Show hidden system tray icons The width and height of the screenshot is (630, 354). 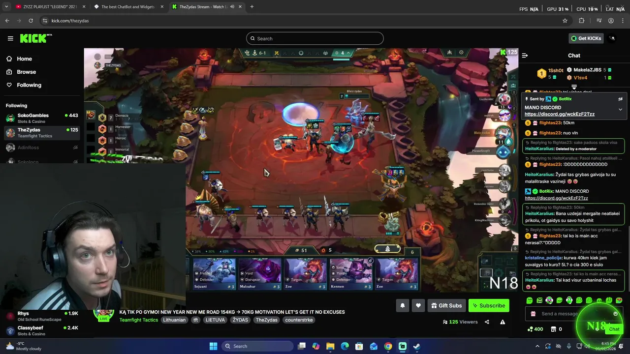pyautogui.click(x=537, y=346)
